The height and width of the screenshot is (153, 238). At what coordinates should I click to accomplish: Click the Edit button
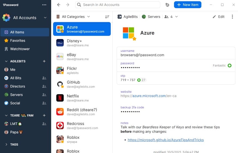[219, 17]
